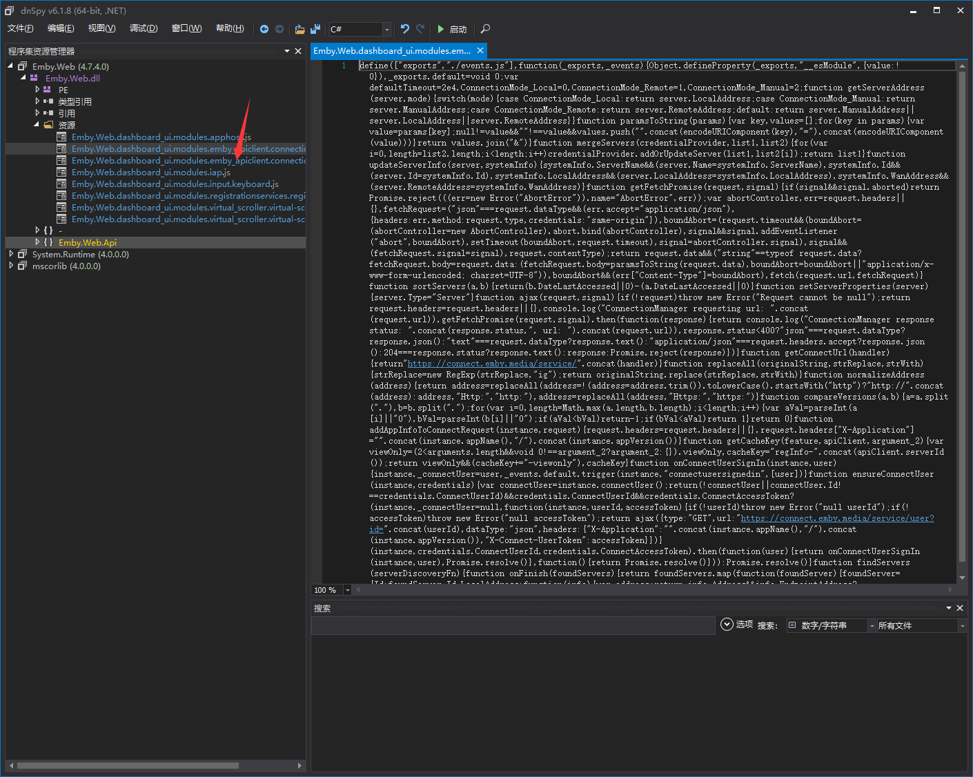The image size is (973, 777).
Task: Open the 搜索 panel options arrow
Action: pyautogui.click(x=949, y=608)
